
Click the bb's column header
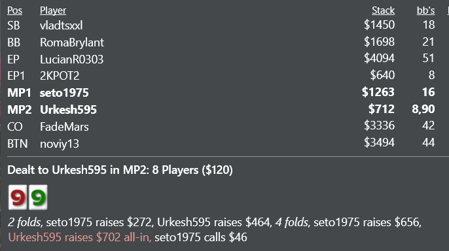425,10
